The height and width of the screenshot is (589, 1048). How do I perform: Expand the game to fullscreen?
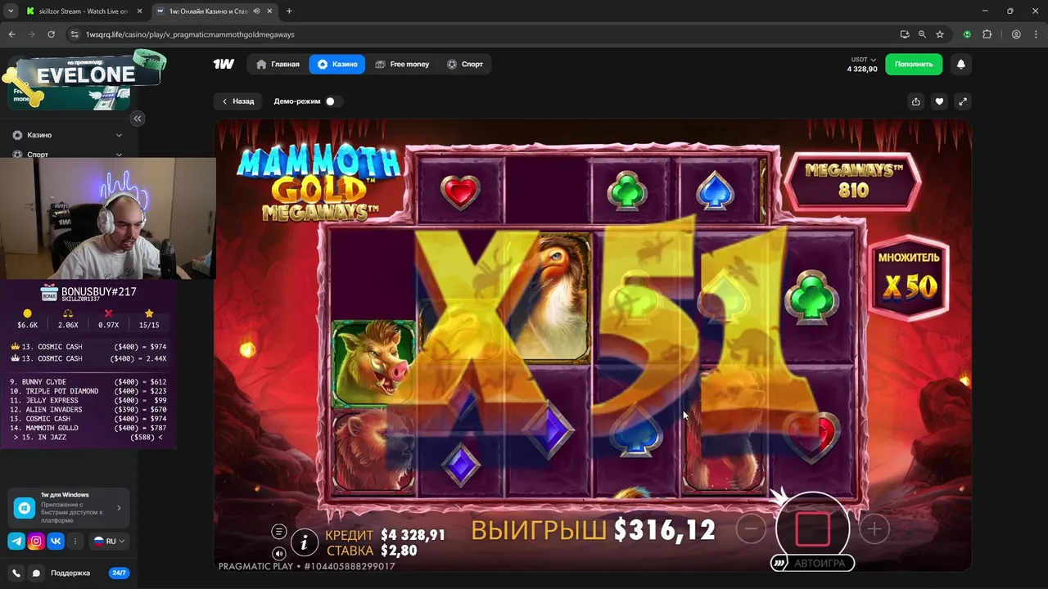tap(963, 101)
